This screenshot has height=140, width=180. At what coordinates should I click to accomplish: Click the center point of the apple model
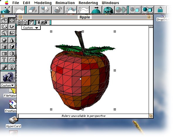tap(81, 79)
